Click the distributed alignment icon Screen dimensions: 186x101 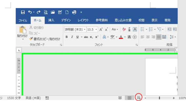click(164, 37)
